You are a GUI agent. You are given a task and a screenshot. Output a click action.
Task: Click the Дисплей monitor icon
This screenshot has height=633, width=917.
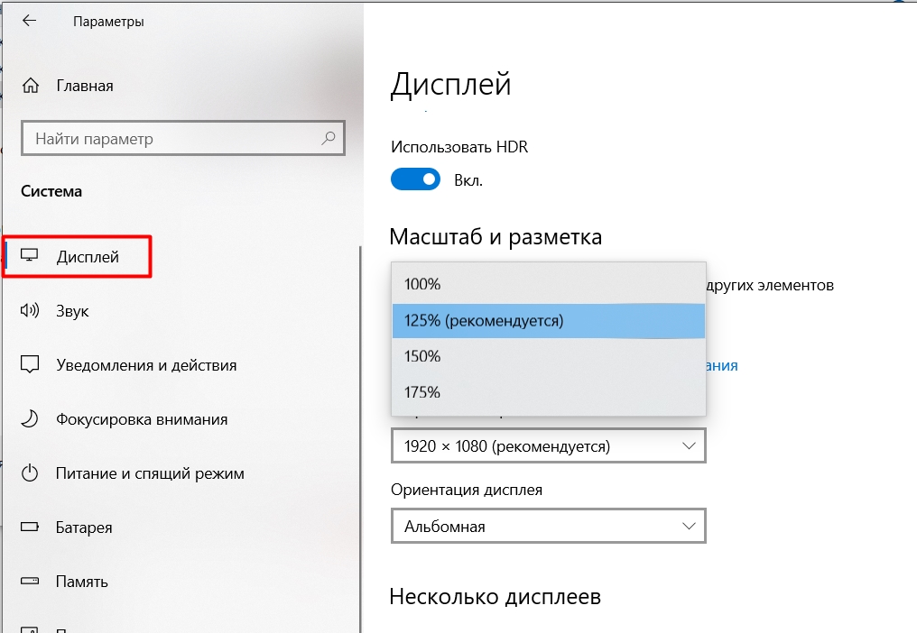(30, 257)
